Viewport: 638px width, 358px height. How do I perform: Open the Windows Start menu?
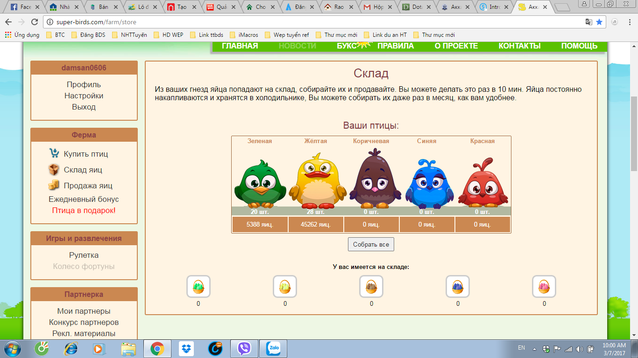click(x=12, y=349)
